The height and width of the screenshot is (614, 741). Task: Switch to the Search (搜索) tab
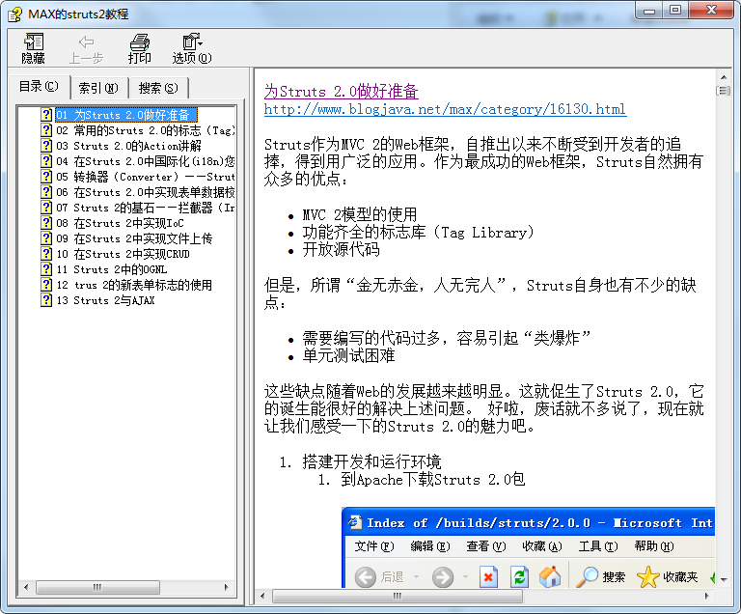pos(157,88)
